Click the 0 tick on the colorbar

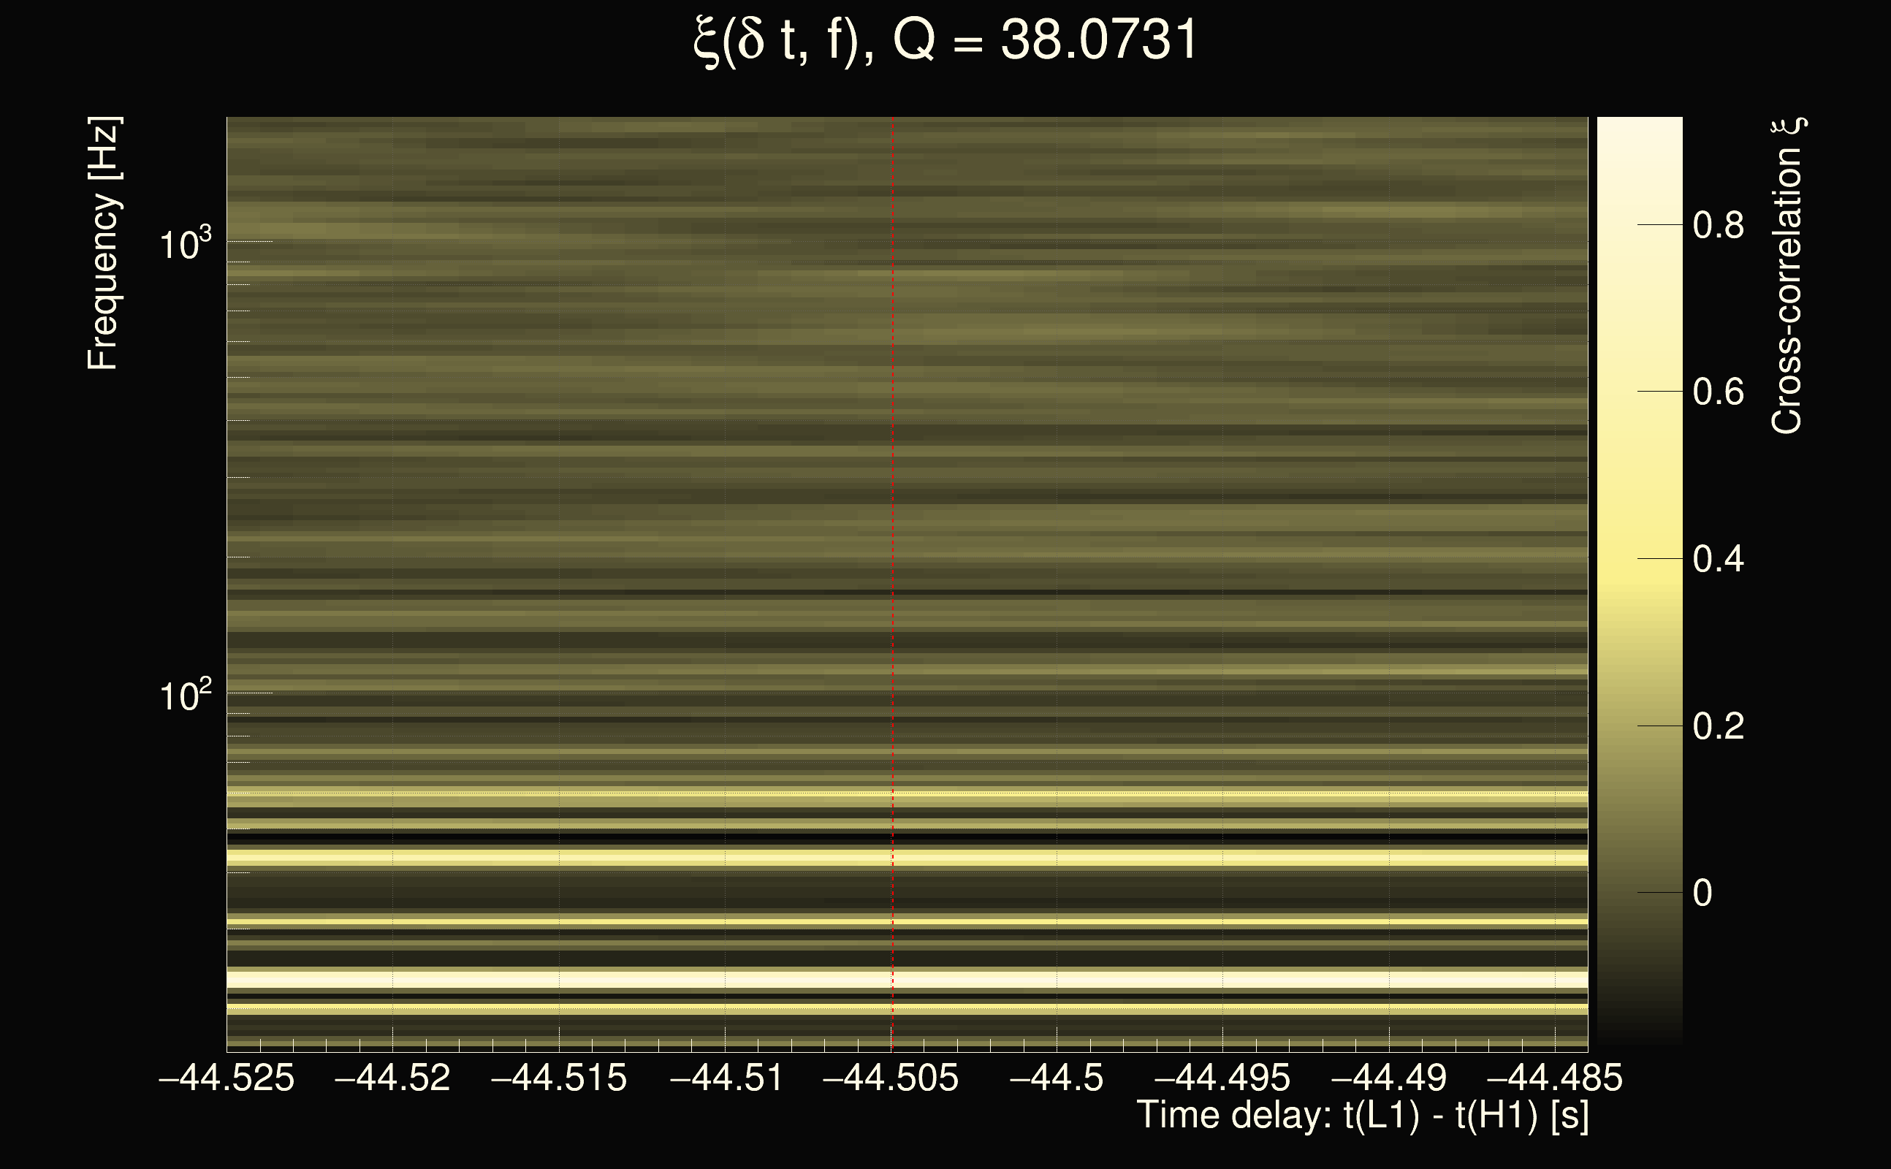(x=1703, y=893)
